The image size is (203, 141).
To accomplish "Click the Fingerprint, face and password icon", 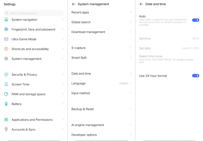I will pyautogui.click(x=6, y=29).
